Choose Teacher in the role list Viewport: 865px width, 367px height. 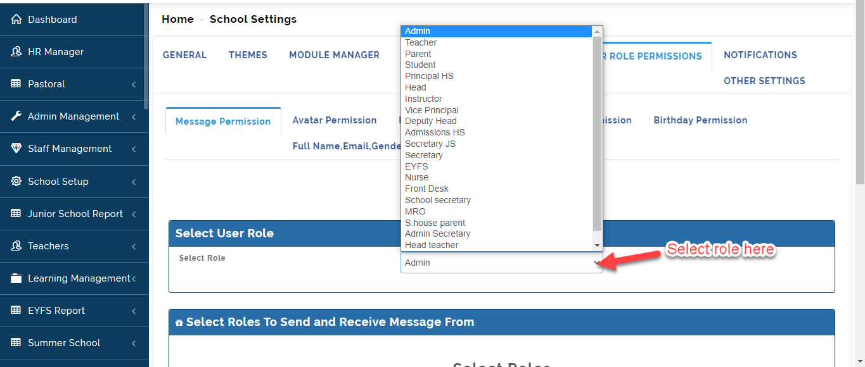(x=496, y=42)
